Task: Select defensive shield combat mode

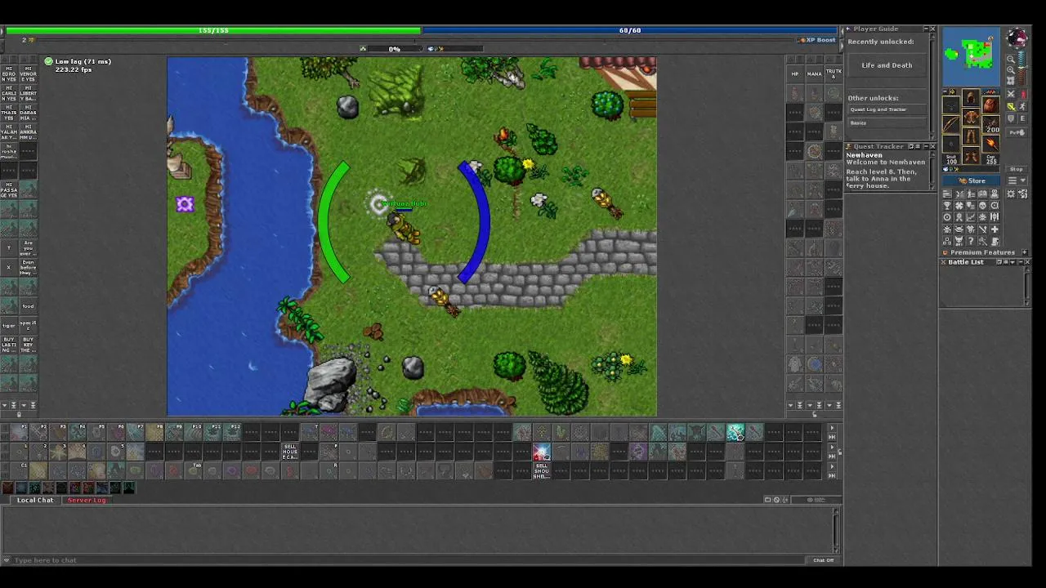Action: [x=1011, y=118]
